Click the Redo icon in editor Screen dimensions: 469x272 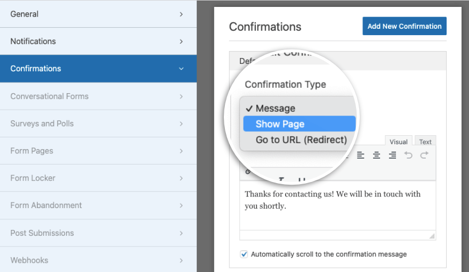tap(424, 155)
